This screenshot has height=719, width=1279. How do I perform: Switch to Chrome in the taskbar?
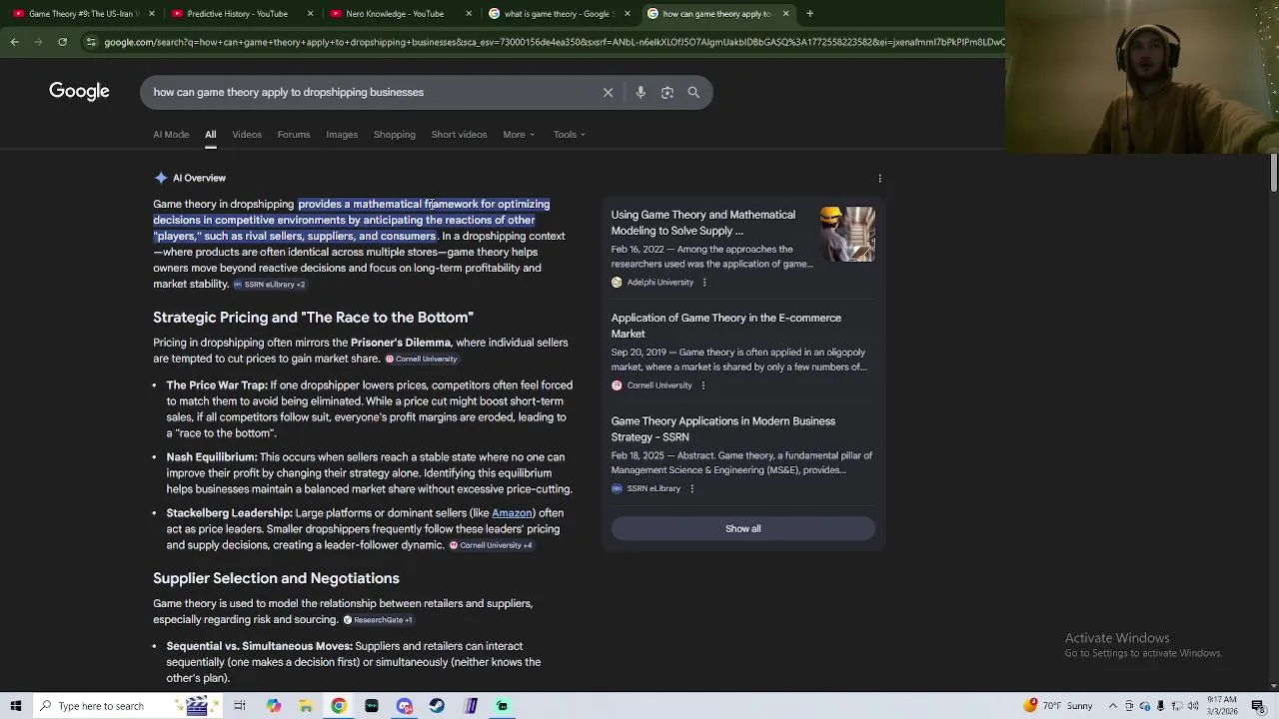point(339,706)
